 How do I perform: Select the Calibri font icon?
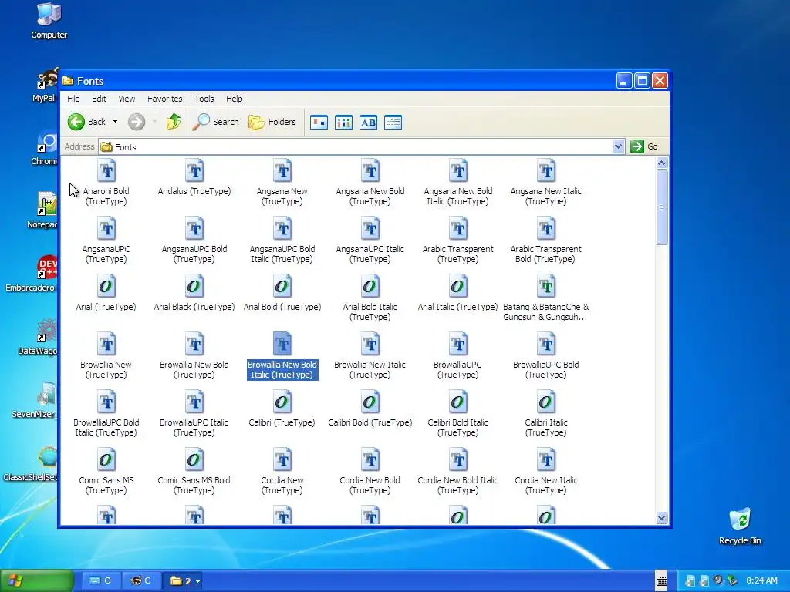[282, 402]
